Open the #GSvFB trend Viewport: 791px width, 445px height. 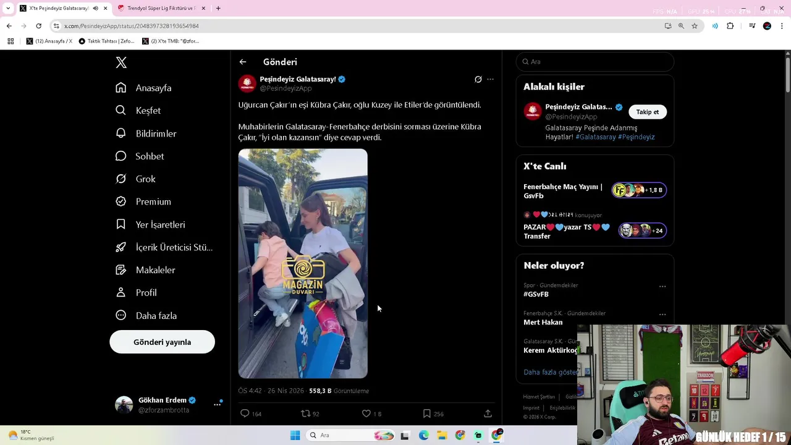[536, 294]
